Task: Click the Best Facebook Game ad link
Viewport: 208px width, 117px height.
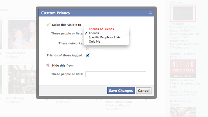Action: tap(180, 103)
